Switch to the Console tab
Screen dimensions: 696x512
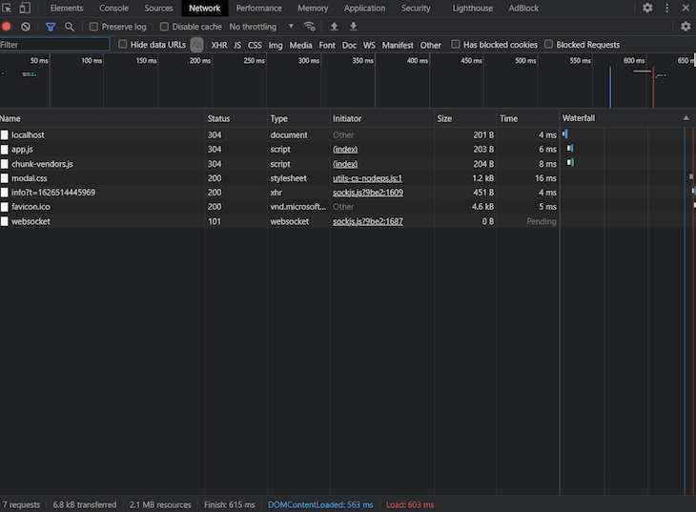pyautogui.click(x=113, y=8)
